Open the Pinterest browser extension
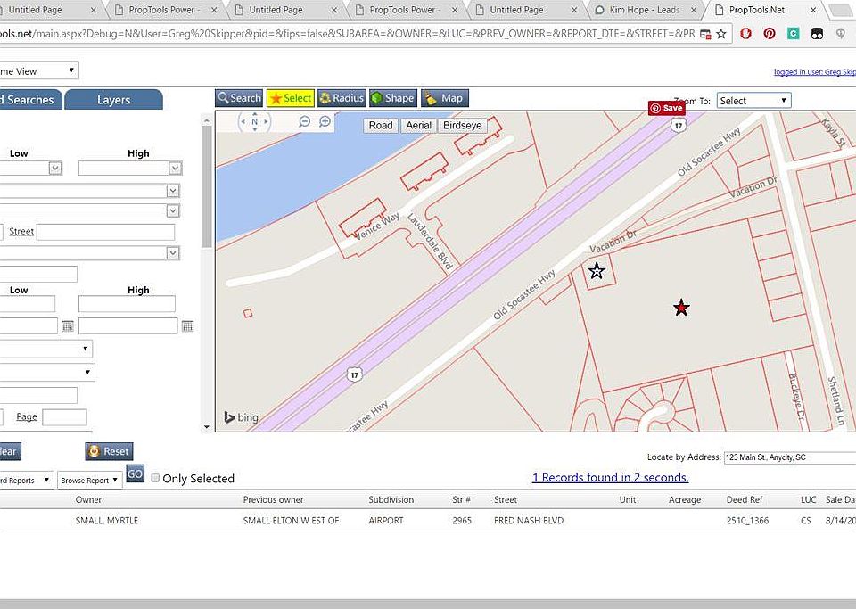This screenshot has height=609, width=856. click(x=770, y=34)
